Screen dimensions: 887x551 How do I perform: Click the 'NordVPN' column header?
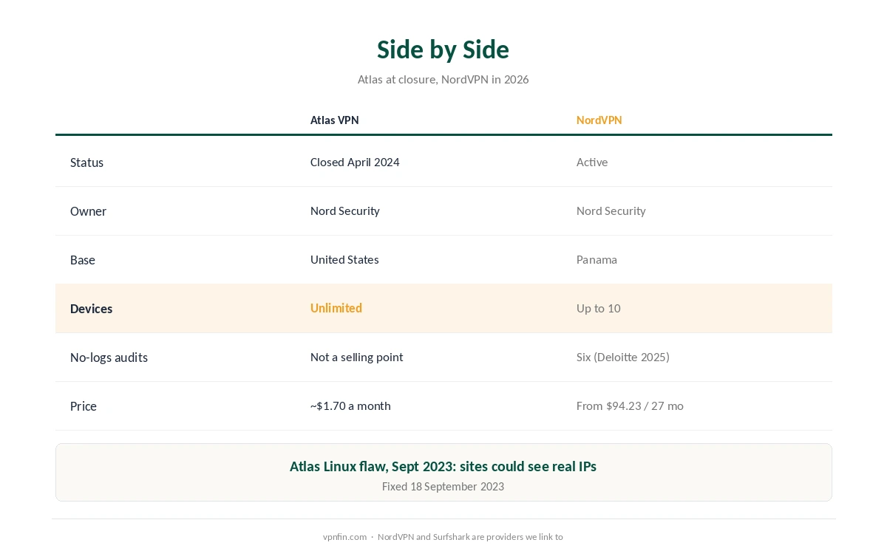599,120
